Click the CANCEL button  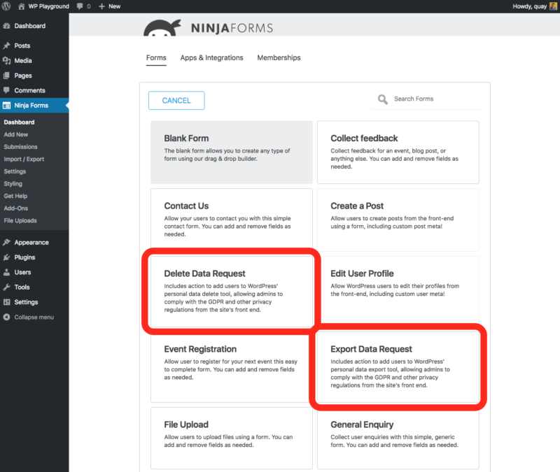coord(176,100)
